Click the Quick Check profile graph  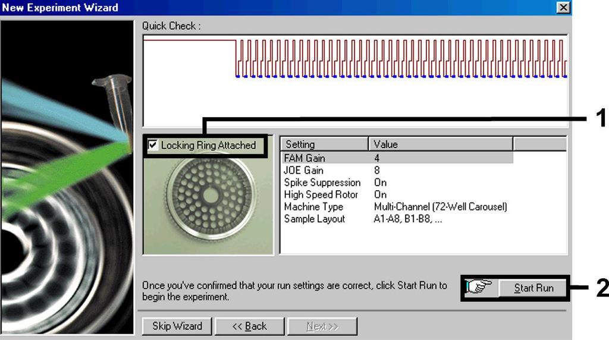click(356, 81)
